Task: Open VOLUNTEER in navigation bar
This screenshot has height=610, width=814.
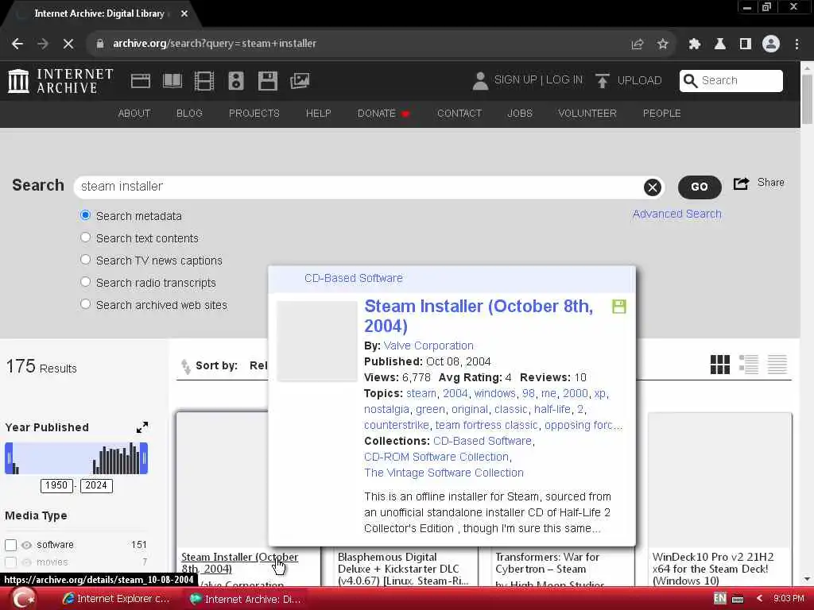Action: [x=587, y=114]
